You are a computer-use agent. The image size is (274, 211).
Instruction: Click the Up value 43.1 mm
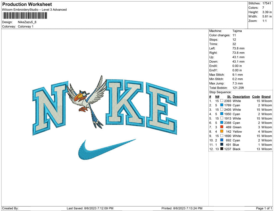pos(239,57)
